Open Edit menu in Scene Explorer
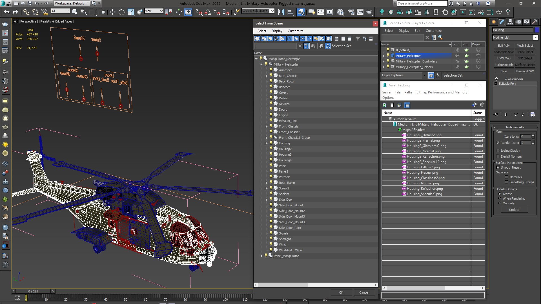 (417, 31)
